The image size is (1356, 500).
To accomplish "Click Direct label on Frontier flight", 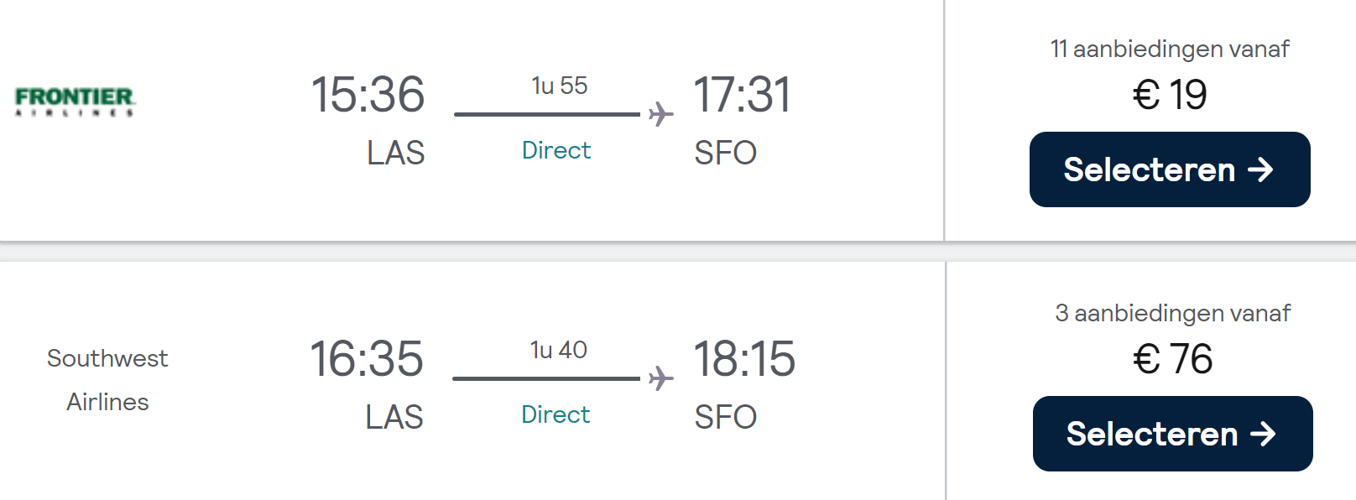I will tap(556, 150).
